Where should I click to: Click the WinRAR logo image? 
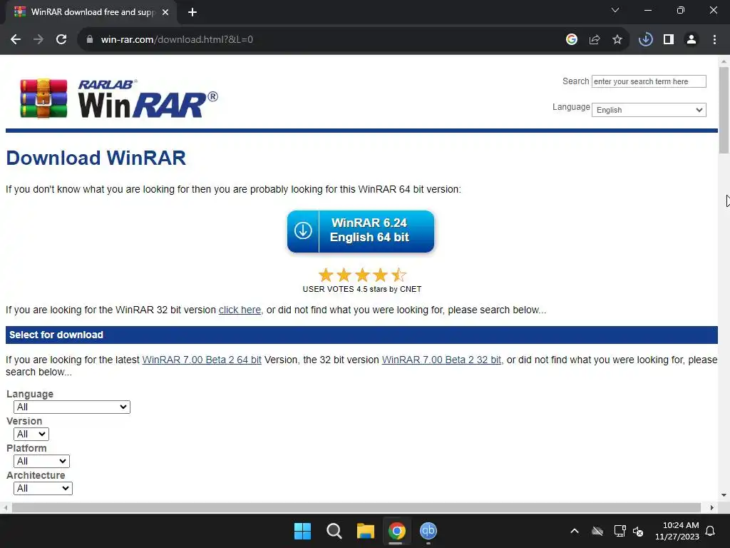119,98
